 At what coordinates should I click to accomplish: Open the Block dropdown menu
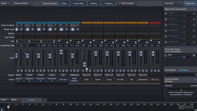pos(15,100)
